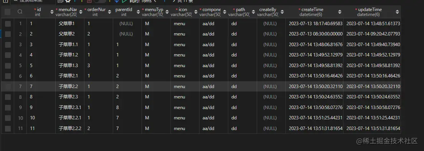This screenshot has width=424, height=151.
Task: Select the 子菜单2.2.1 cell
Action: [x=70, y=118]
